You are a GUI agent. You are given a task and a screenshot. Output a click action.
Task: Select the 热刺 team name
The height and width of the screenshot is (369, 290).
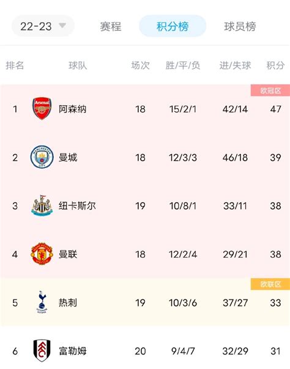(x=68, y=302)
